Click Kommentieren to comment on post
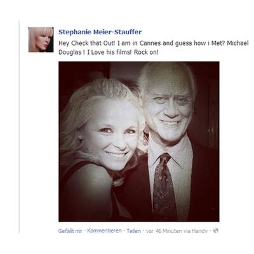The width and height of the screenshot is (254, 254). pos(104,231)
